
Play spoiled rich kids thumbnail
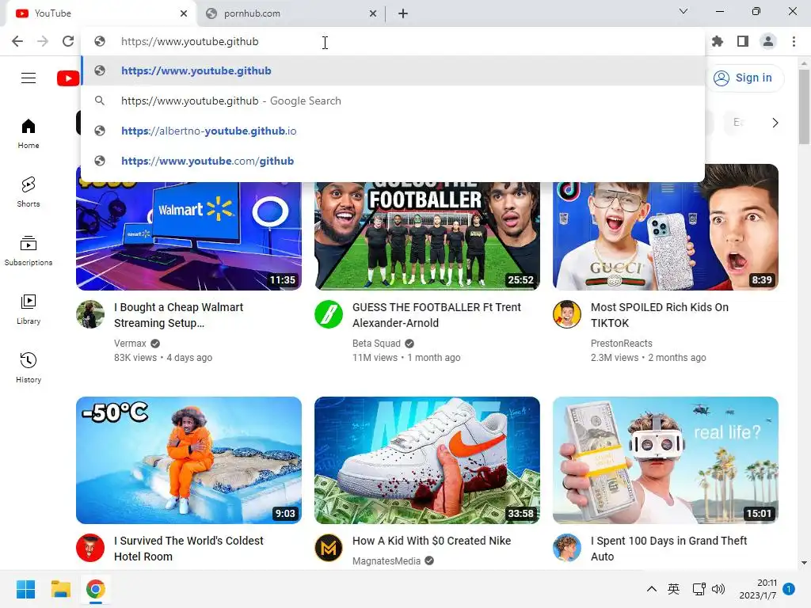pos(665,227)
